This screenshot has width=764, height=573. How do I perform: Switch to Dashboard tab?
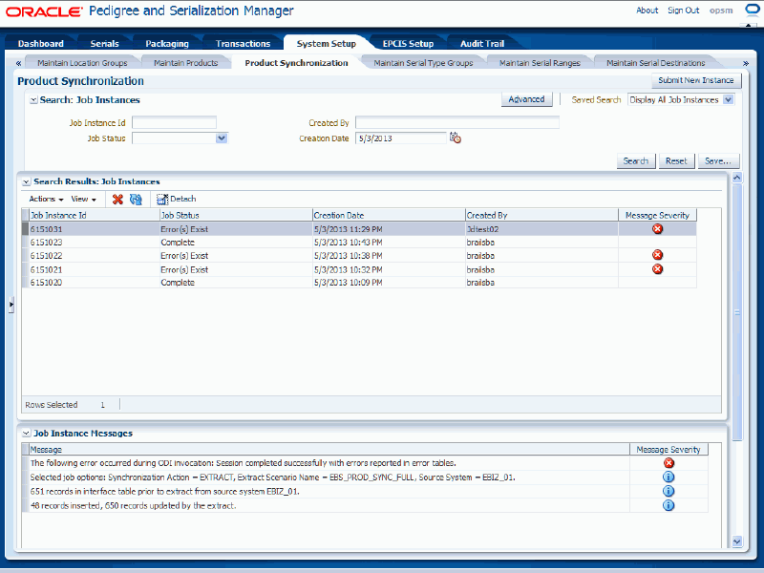pyautogui.click(x=40, y=43)
